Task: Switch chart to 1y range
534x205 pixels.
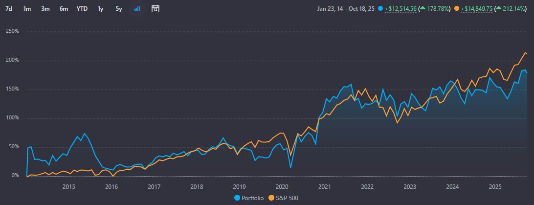Action: click(x=100, y=8)
